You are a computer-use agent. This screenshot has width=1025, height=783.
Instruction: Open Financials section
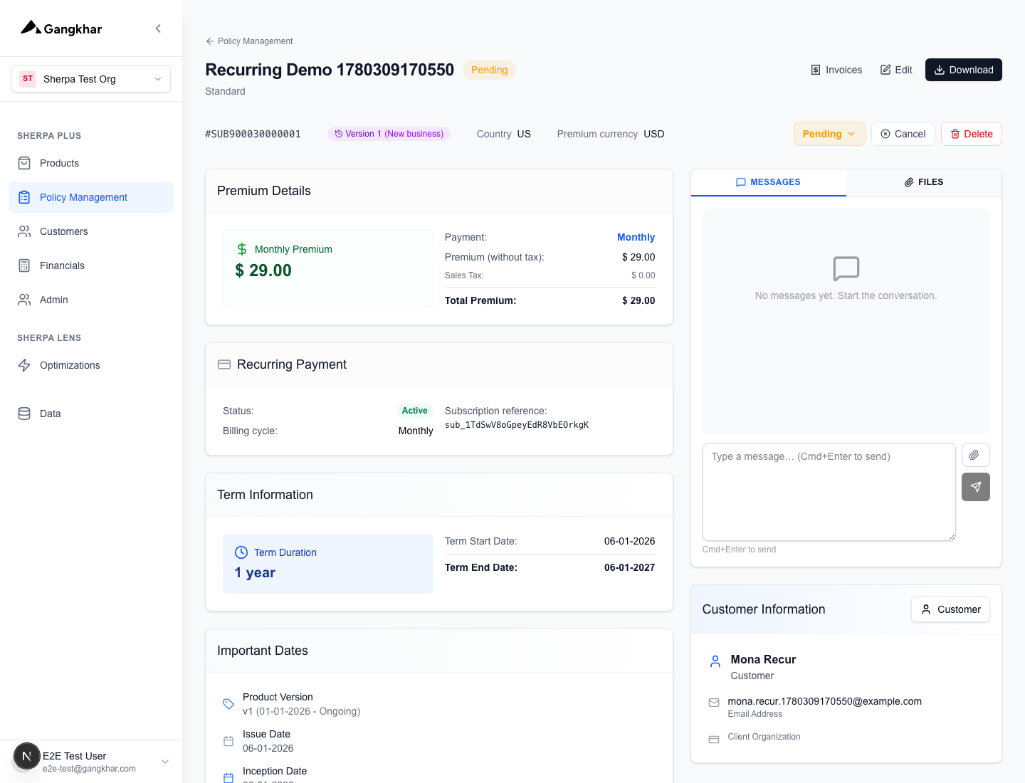click(91, 266)
